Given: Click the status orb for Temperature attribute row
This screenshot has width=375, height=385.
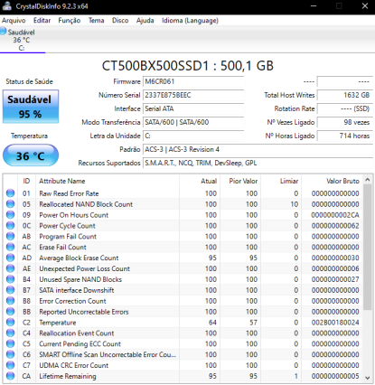Looking at the screenshot, I should (x=10, y=322).
